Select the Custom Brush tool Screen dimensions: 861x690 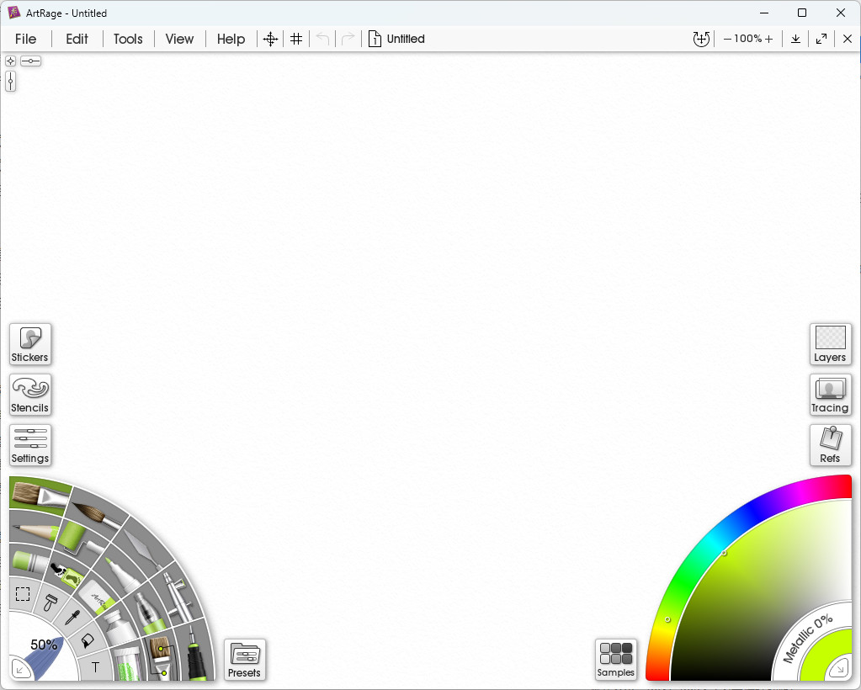[x=161, y=658]
